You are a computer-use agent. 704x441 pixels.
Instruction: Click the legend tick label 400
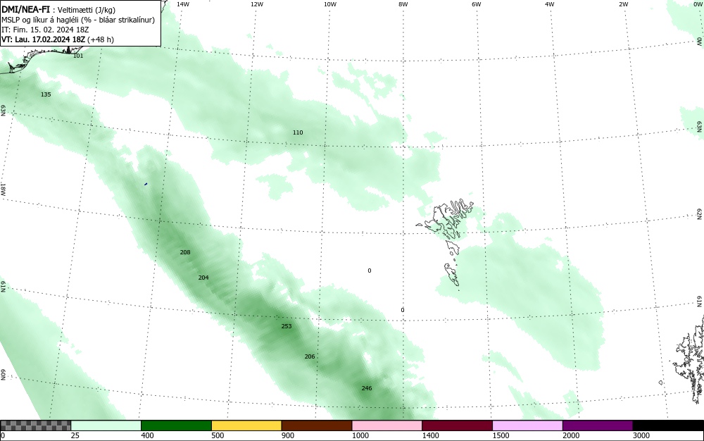click(147, 435)
